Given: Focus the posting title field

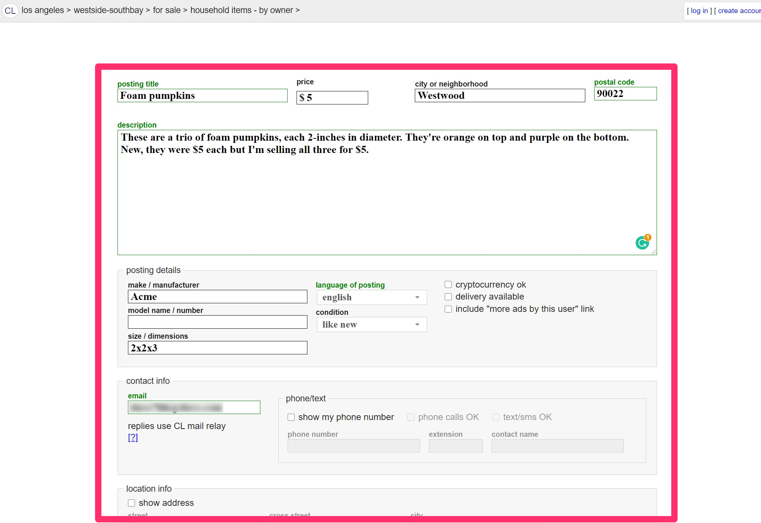Looking at the screenshot, I should (202, 95).
